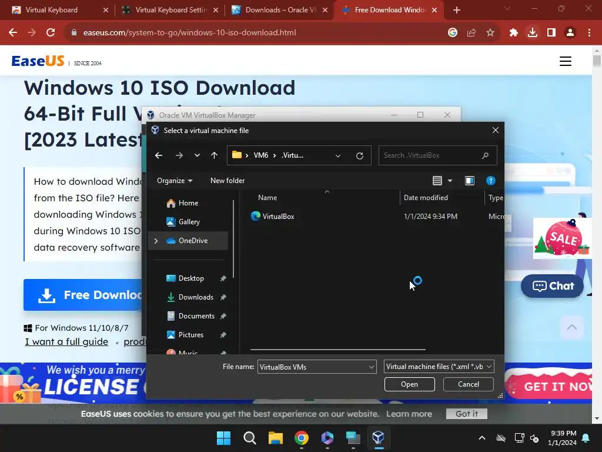The image size is (602, 452).
Task: Expand the File name dropdown arrow
Action: 372,367
